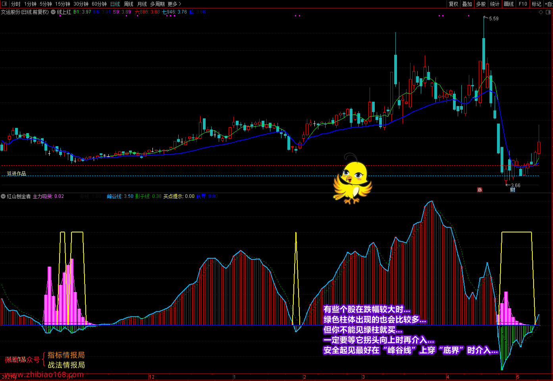The image size is (553, 381).
Task: Open F10 company info
Action: pyautogui.click(x=523, y=4)
